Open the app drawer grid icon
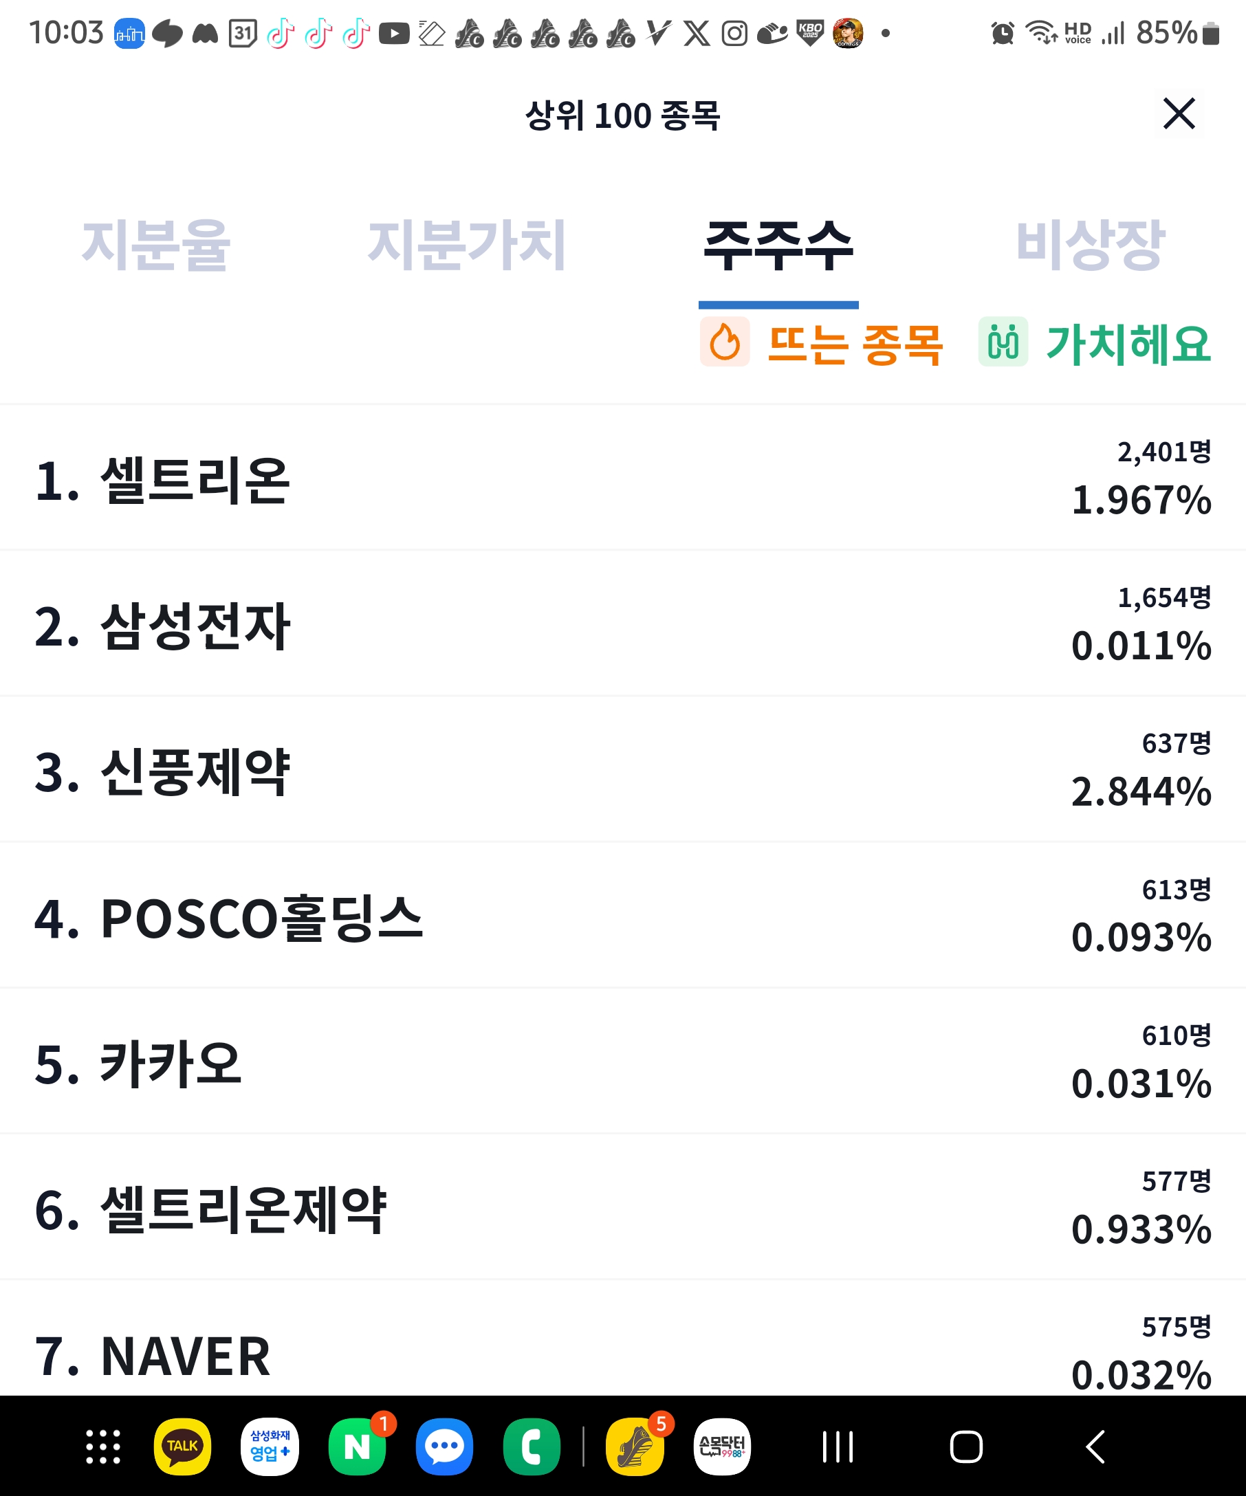 coord(103,1447)
